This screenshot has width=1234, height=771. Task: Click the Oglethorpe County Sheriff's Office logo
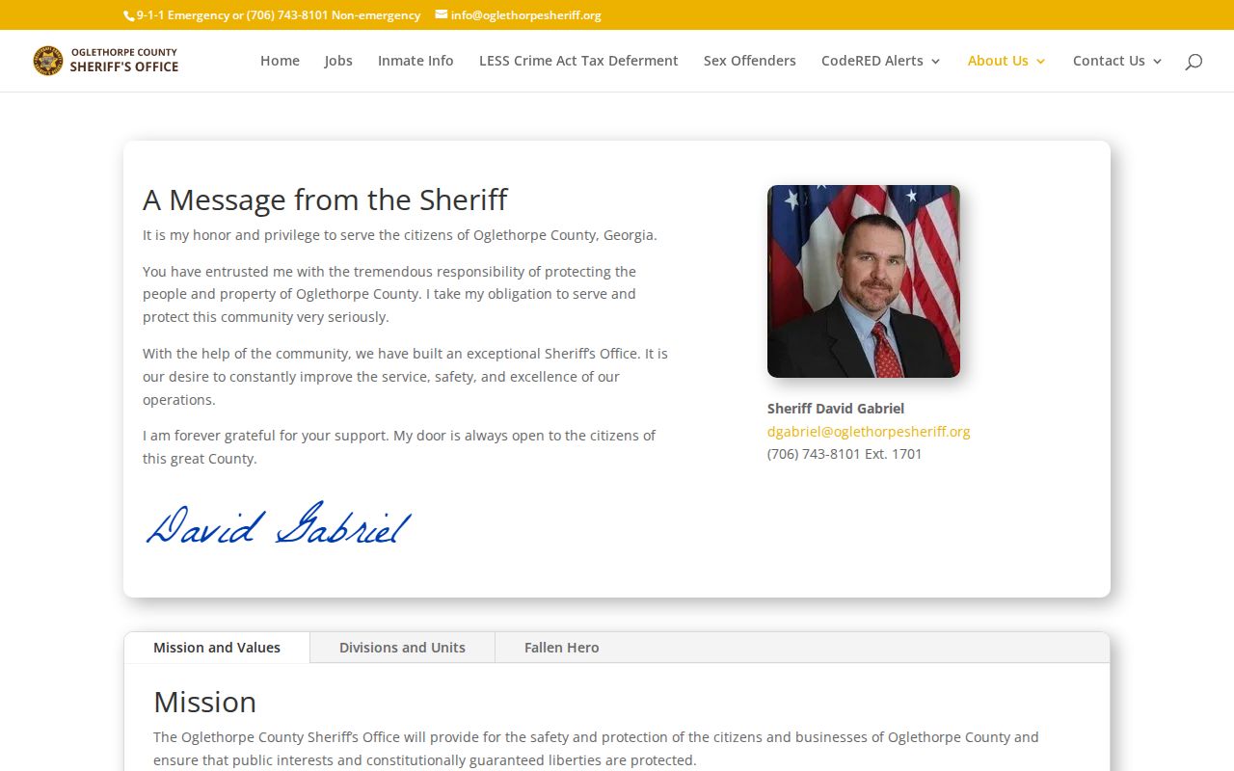pos(106,60)
